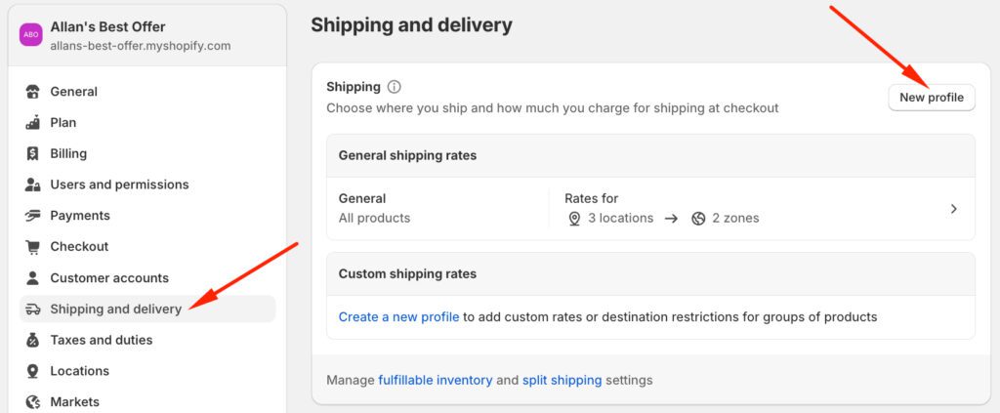1000x413 pixels.
Task: Open Taxes and duties settings
Action: pos(102,340)
